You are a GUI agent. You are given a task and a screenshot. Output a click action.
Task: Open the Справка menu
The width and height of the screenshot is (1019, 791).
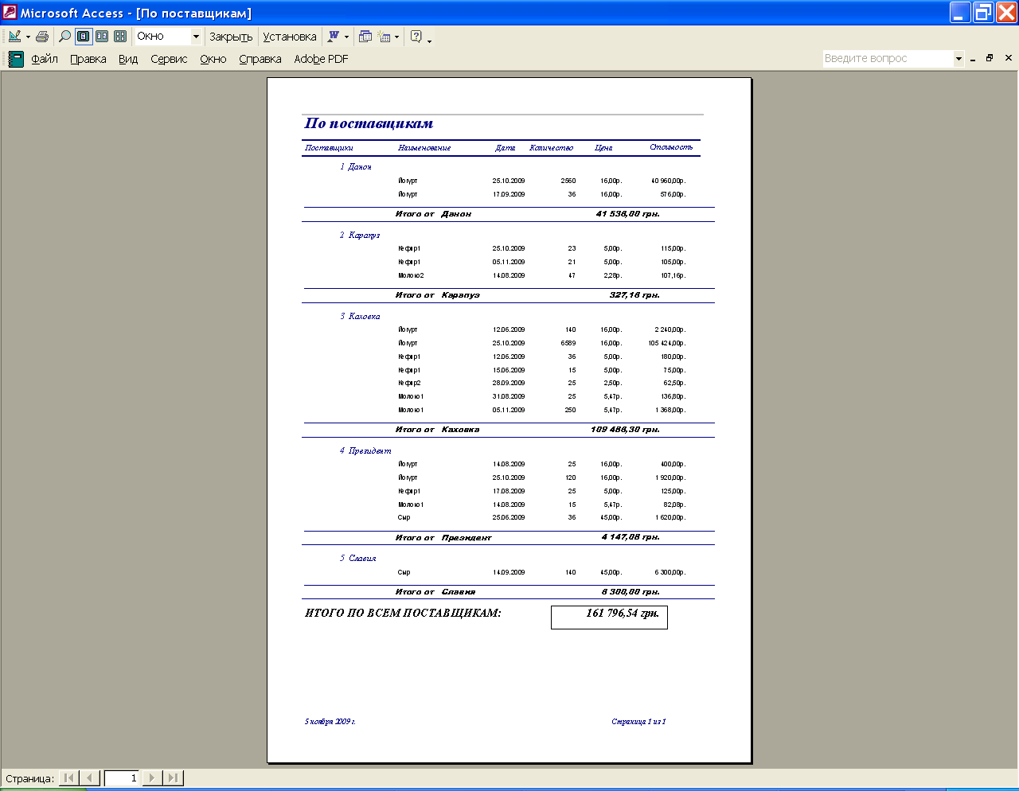tap(260, 59)
